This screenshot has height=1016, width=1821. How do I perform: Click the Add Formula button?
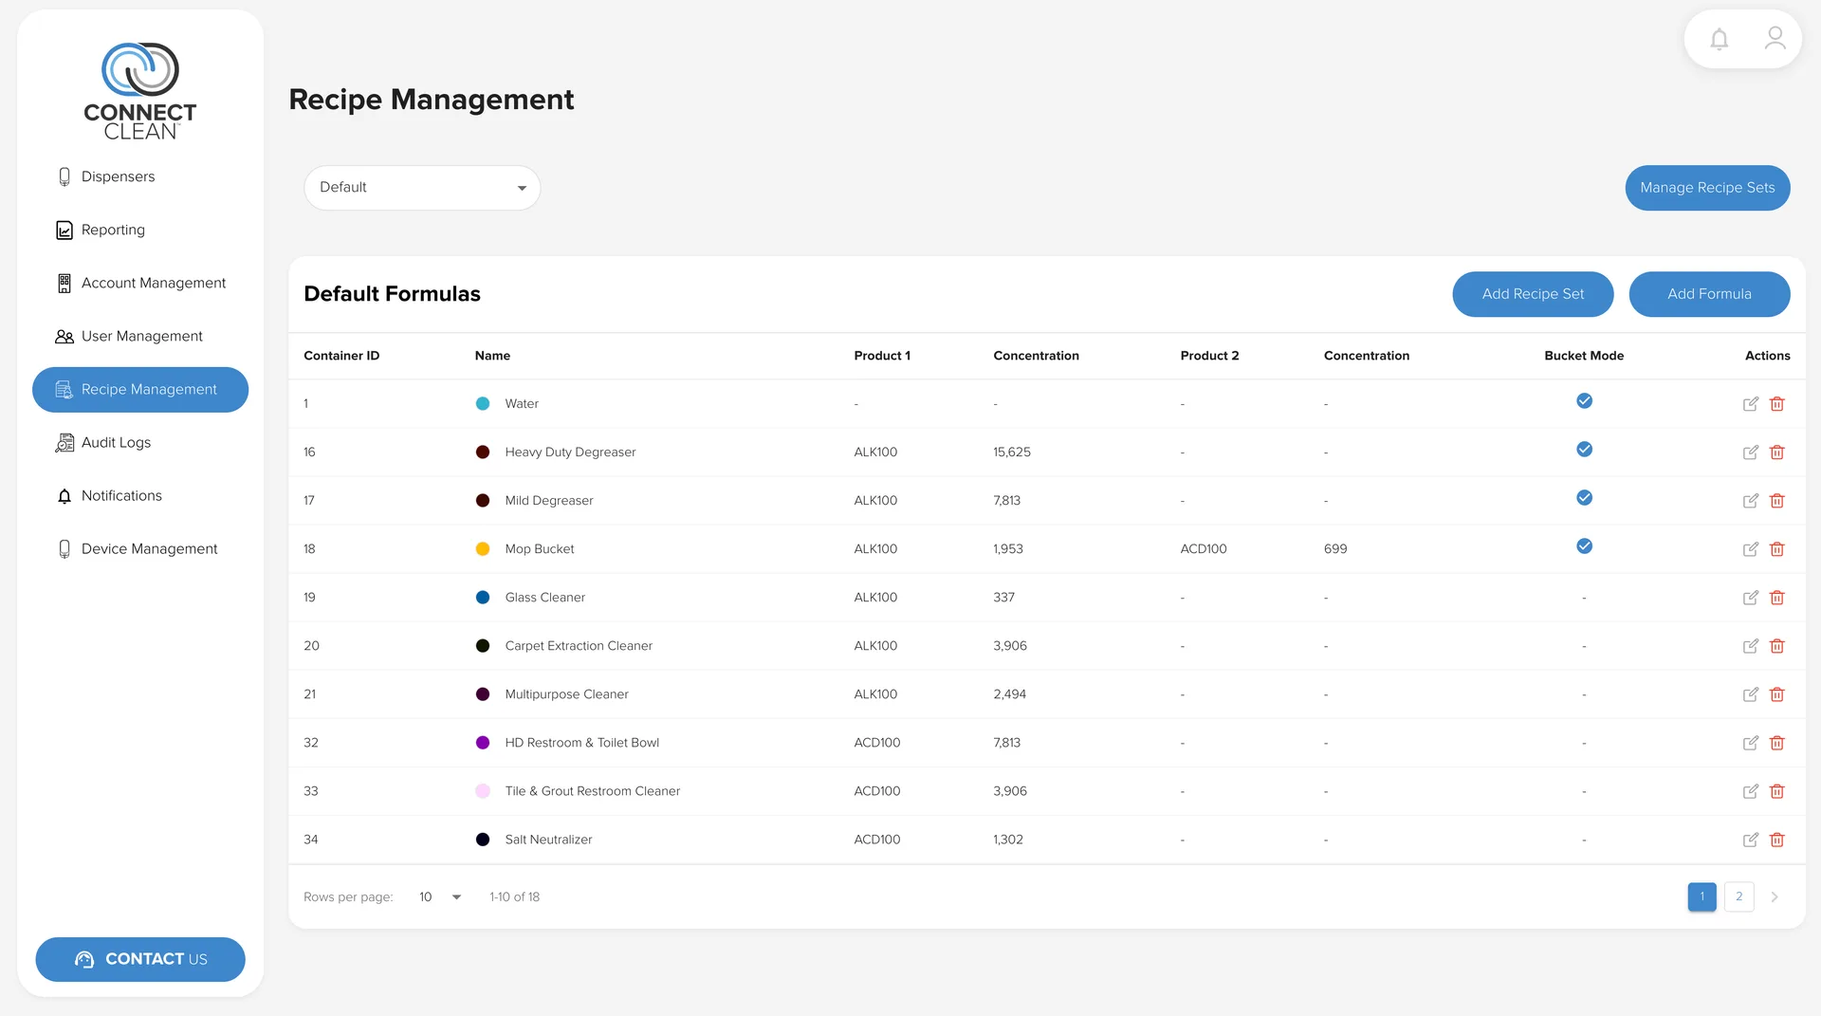point(1709,294)
